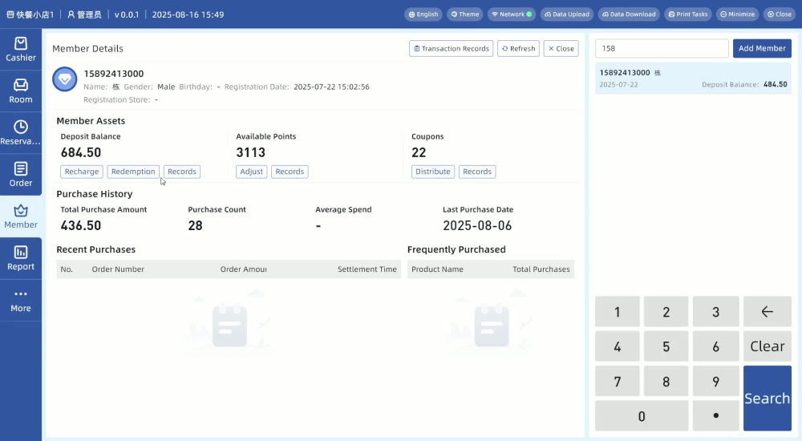
Task: Click the Total Purchase Amount 436.50
Action: pos(81,225)
